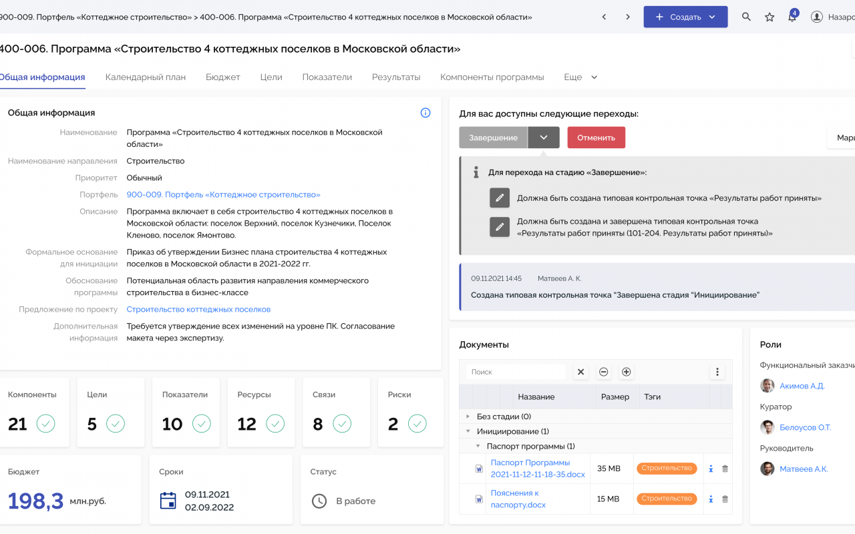This screenshot has height=534, width=855.
Task: Click clock icon in Статус card
Action: click(319, 501)
